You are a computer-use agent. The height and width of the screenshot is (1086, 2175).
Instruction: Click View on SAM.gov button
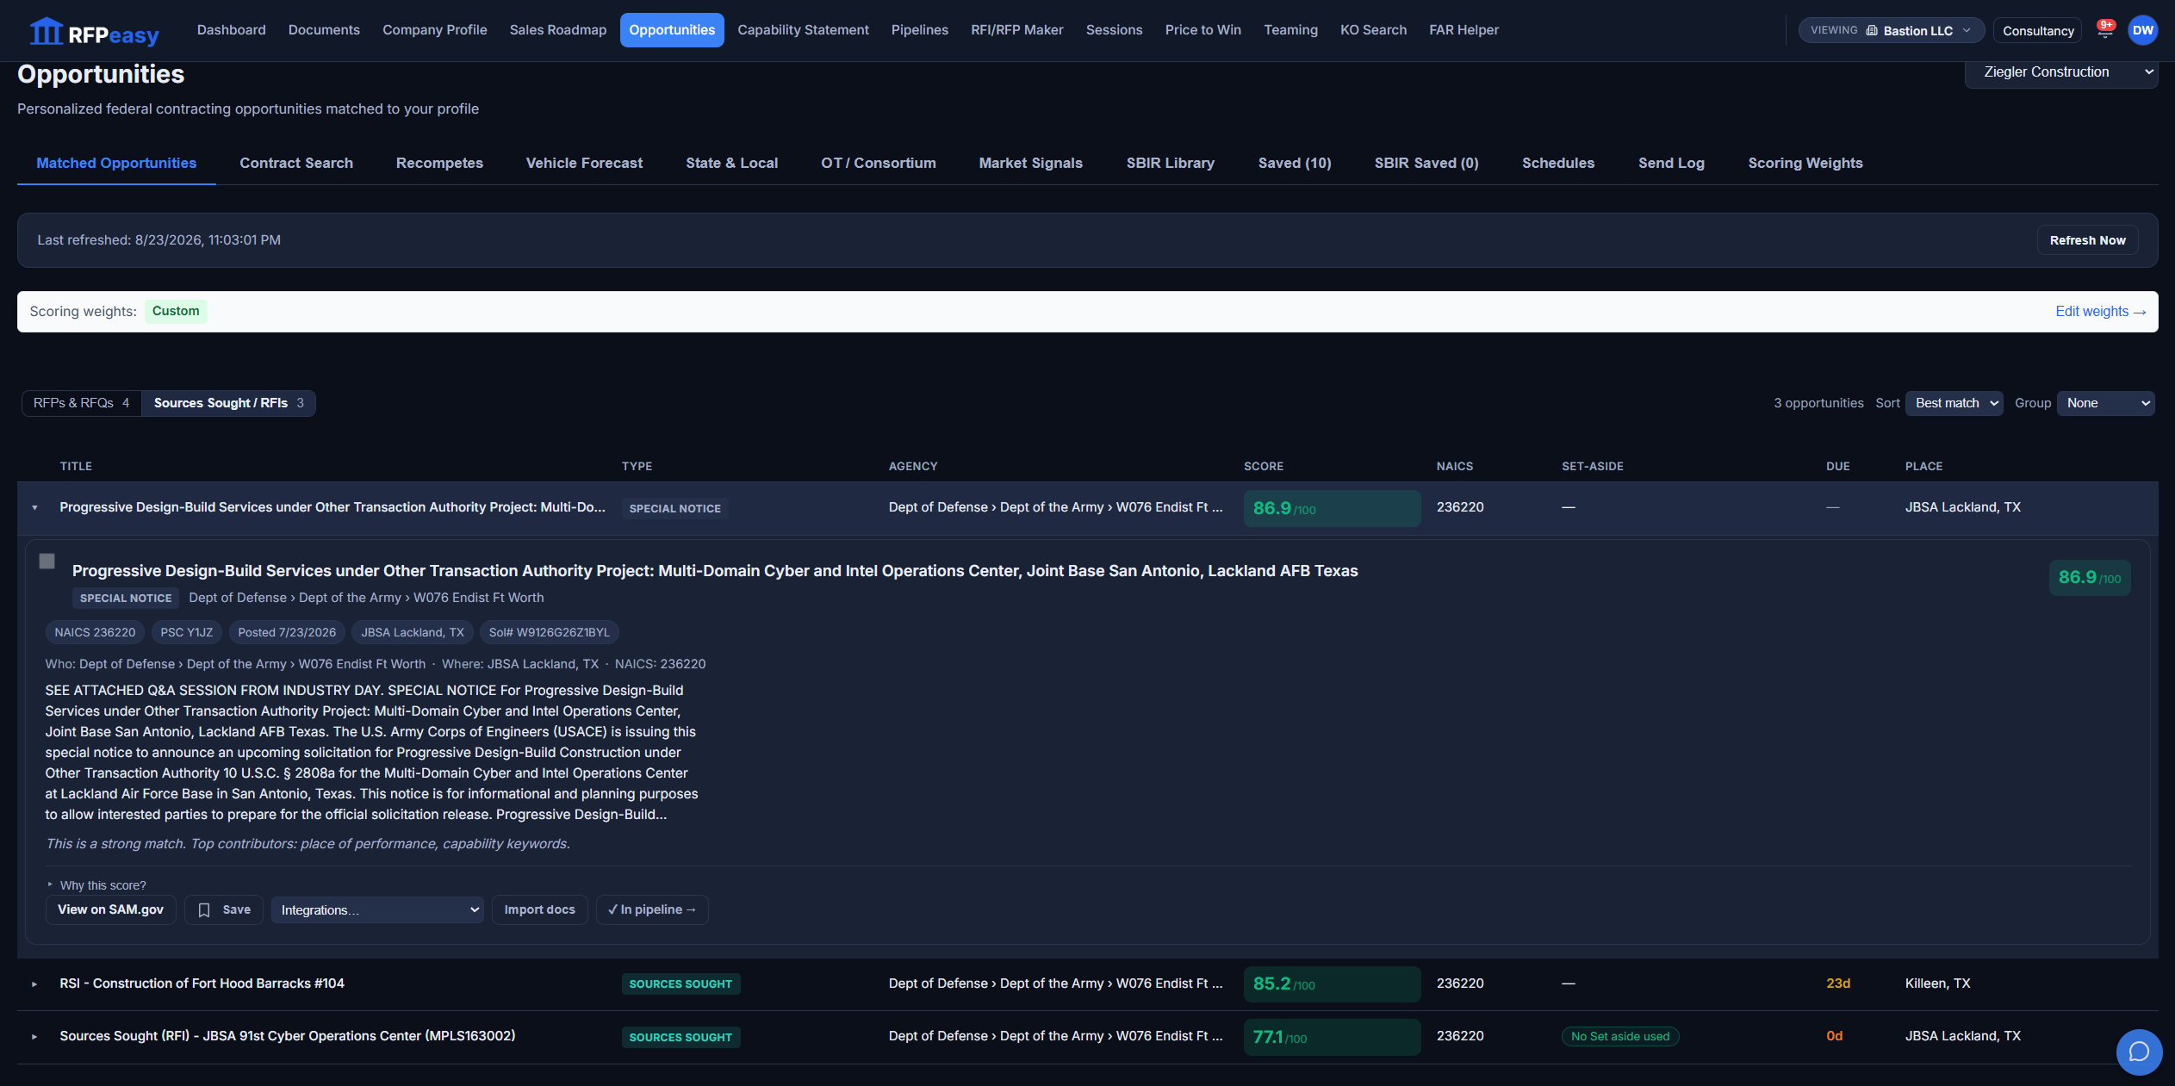(x=110, y=909)
